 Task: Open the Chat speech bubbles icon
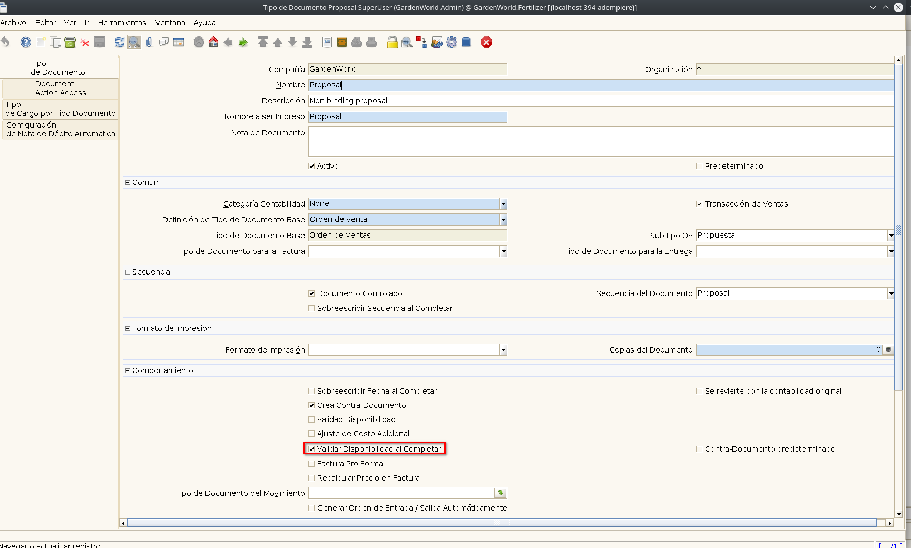click(164, 42)
